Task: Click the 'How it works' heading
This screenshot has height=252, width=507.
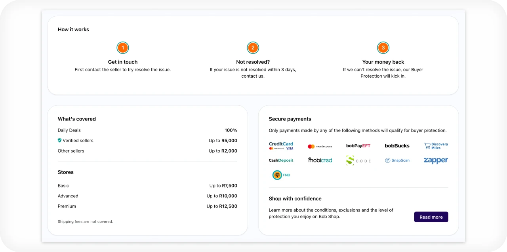Action: coord(73,29)
